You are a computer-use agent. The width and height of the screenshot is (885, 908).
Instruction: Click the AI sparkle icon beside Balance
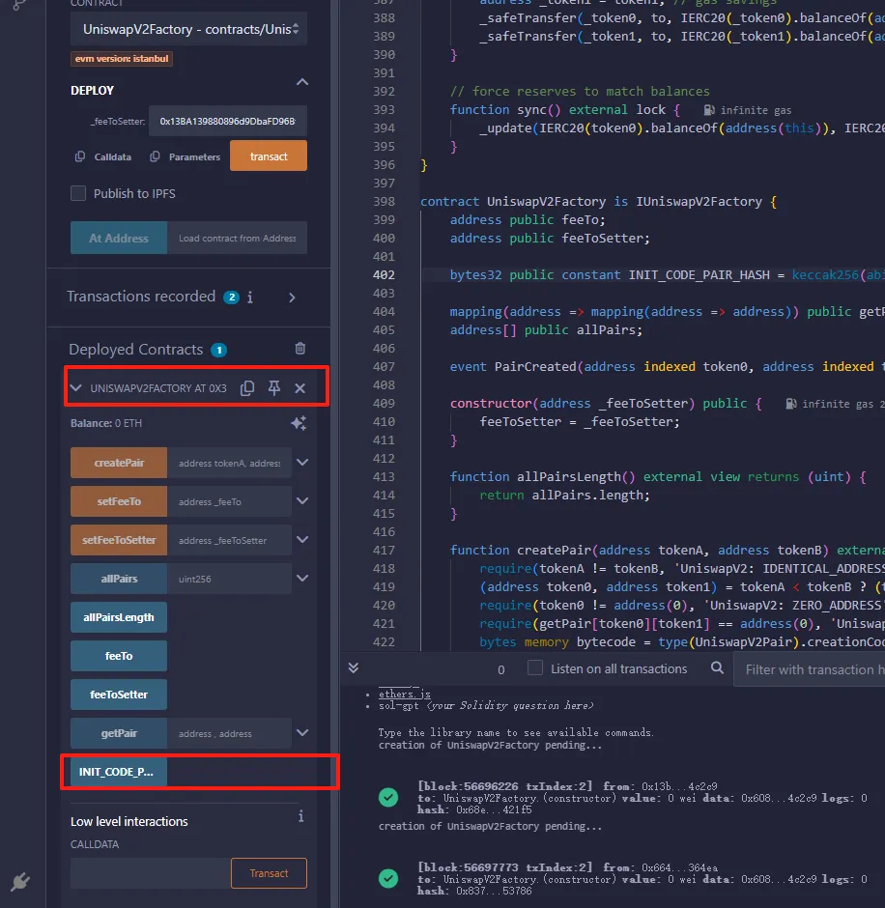pos(299,423)
